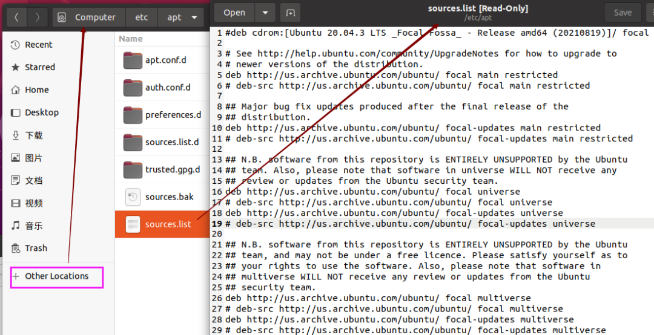Click the 下载 download arrow icon

[15, 135]
